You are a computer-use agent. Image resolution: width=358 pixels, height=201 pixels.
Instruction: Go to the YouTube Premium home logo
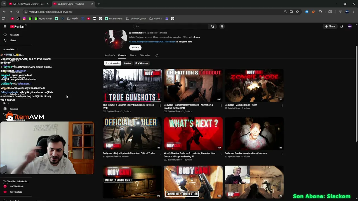click(x=17, y=27)
